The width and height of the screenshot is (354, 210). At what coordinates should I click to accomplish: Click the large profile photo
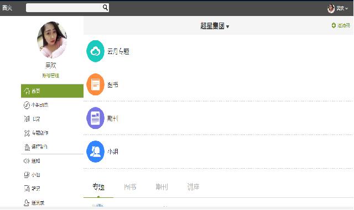tap(52, 40)
